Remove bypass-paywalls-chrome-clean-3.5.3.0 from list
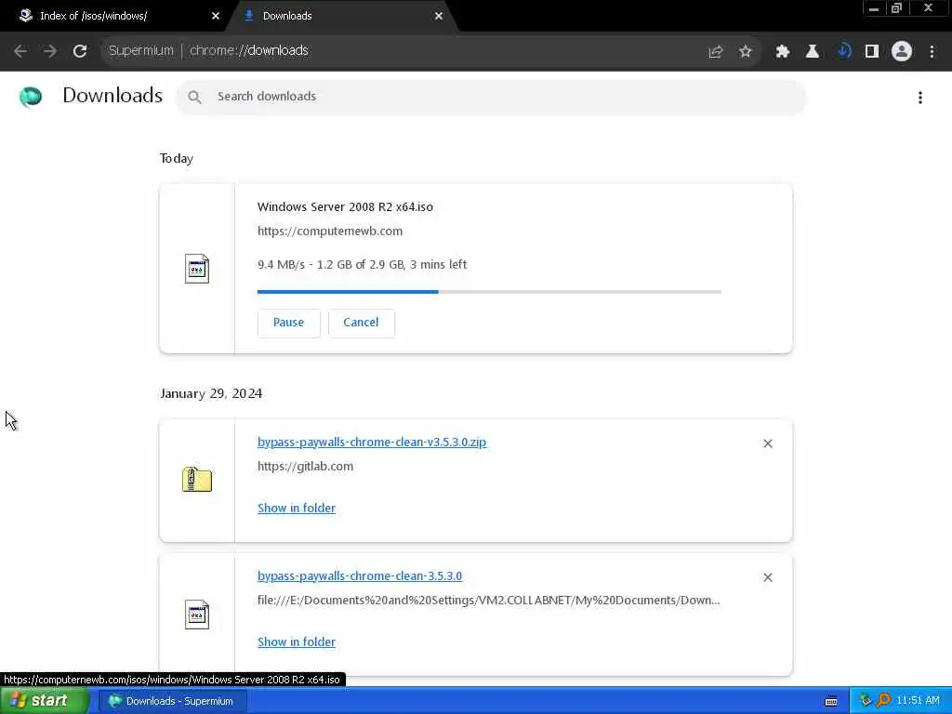The image size is (952, 714). click(x=768, y=577)
